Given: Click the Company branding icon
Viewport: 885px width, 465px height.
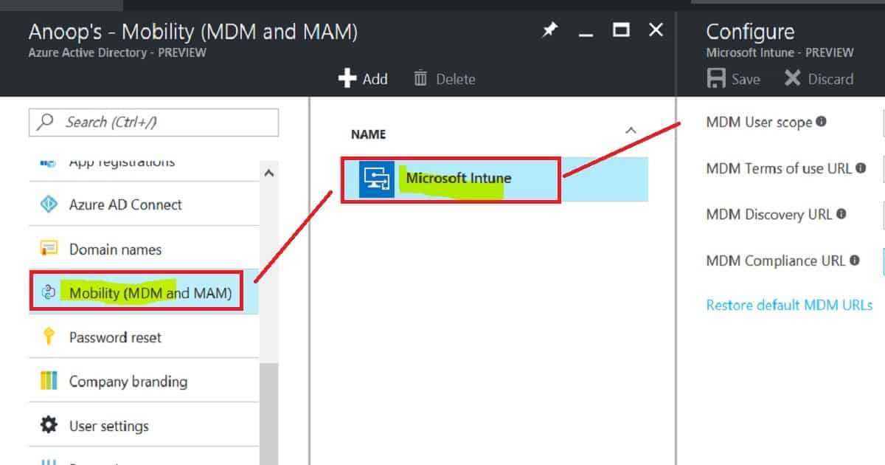Looking at the screenshot, I should click(x=49, y=382).
